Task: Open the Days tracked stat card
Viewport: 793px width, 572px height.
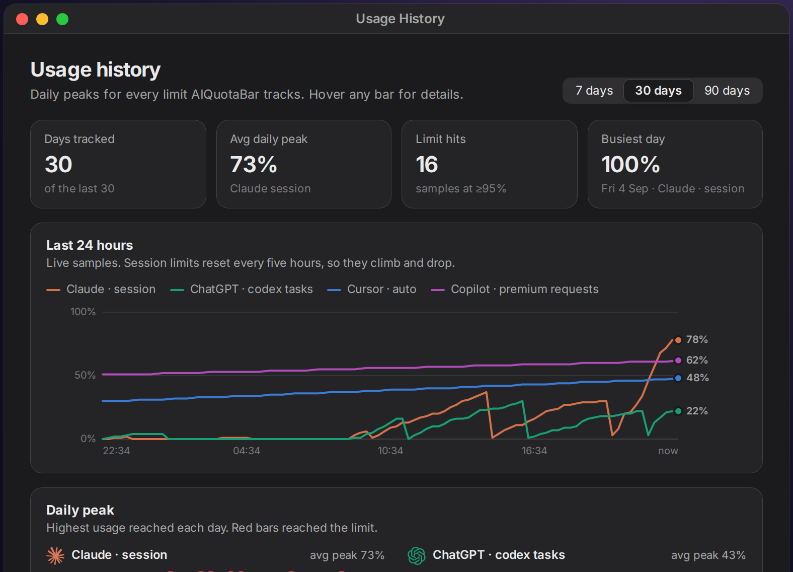Action: [x=118, y=164]
